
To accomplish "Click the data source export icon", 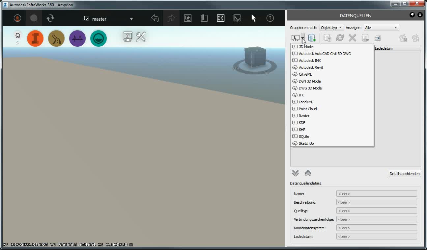I will [x=365, y=38].
